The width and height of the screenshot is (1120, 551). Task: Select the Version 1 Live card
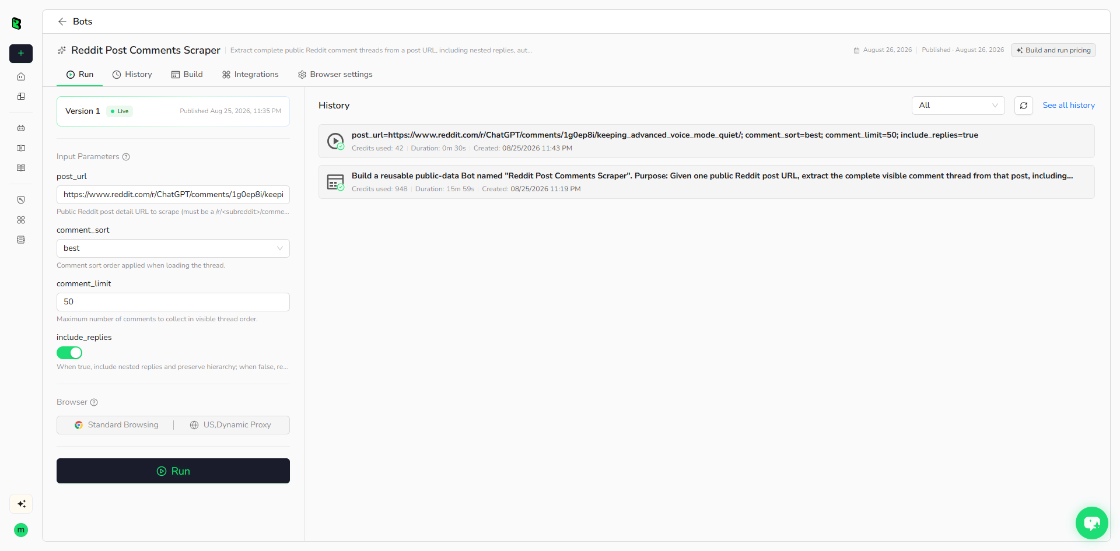point(173,111)
